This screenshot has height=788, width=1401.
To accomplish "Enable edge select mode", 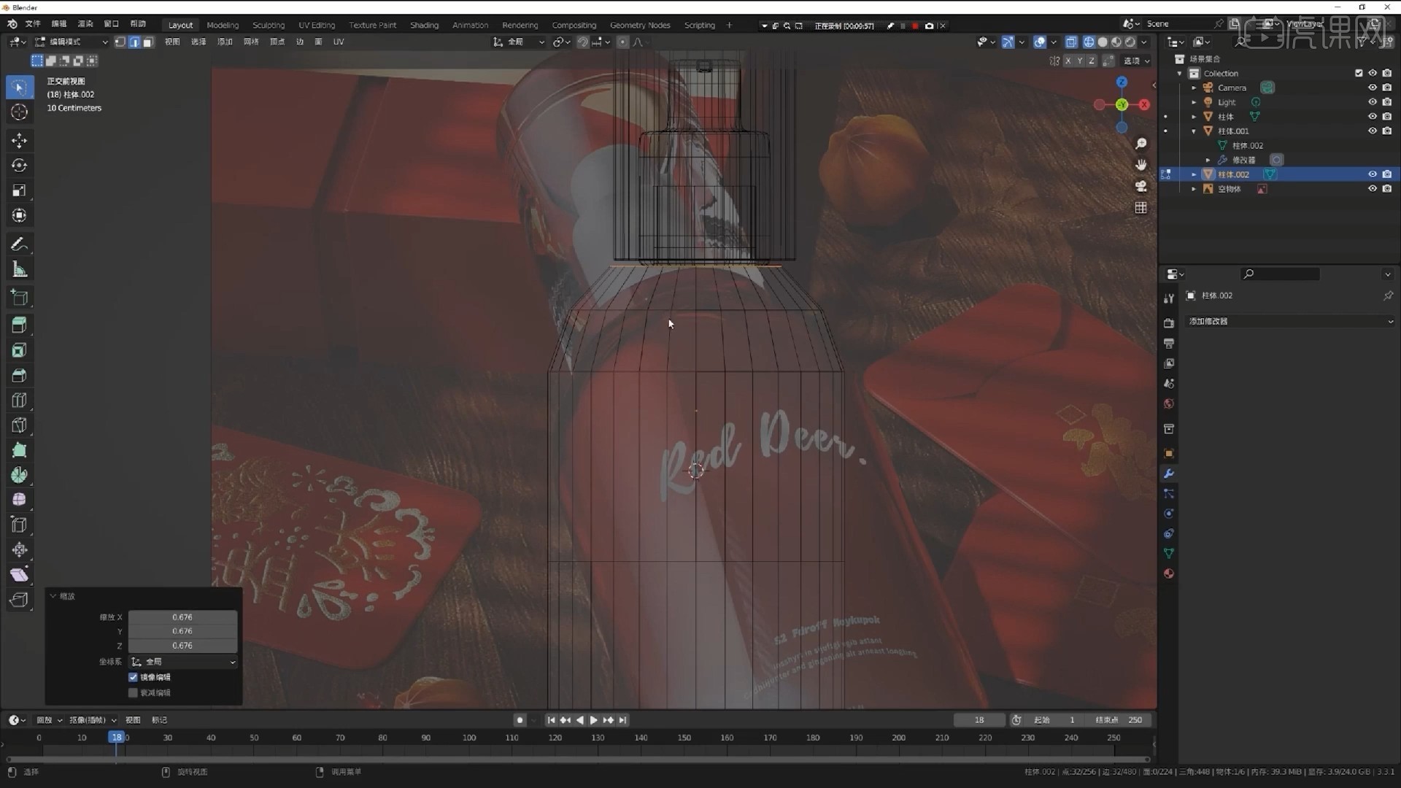I will pos(134,42).
